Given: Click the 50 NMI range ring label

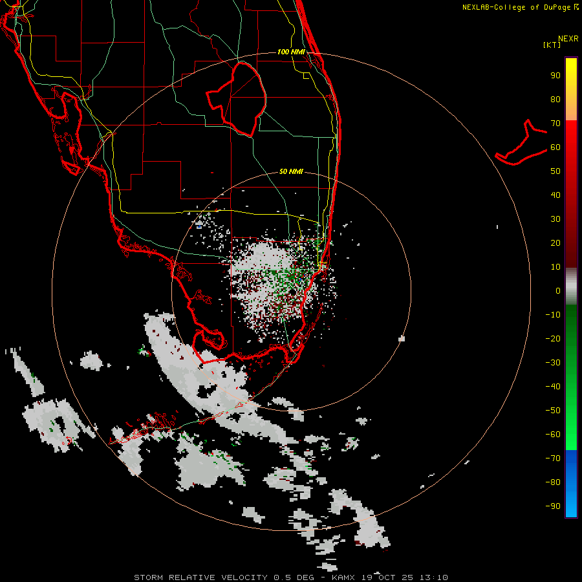Looking at the screenshot, I should pyautogui.click(x=291, y=171).
